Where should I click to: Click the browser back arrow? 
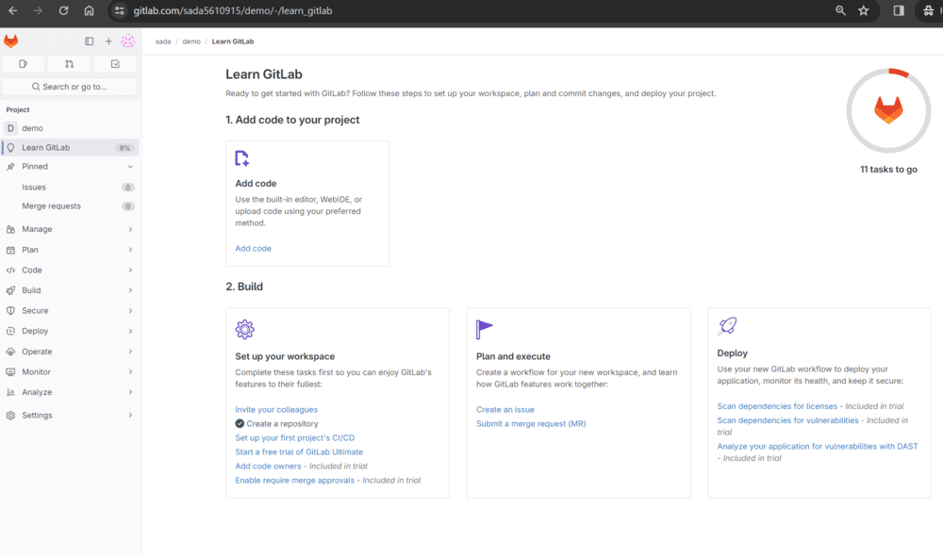coord(12,10)
